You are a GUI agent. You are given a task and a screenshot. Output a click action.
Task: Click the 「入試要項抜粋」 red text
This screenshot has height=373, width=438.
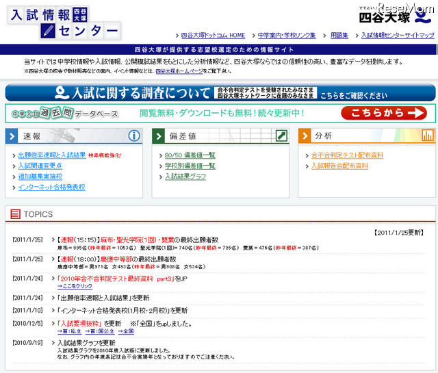(x=79, y=324)
